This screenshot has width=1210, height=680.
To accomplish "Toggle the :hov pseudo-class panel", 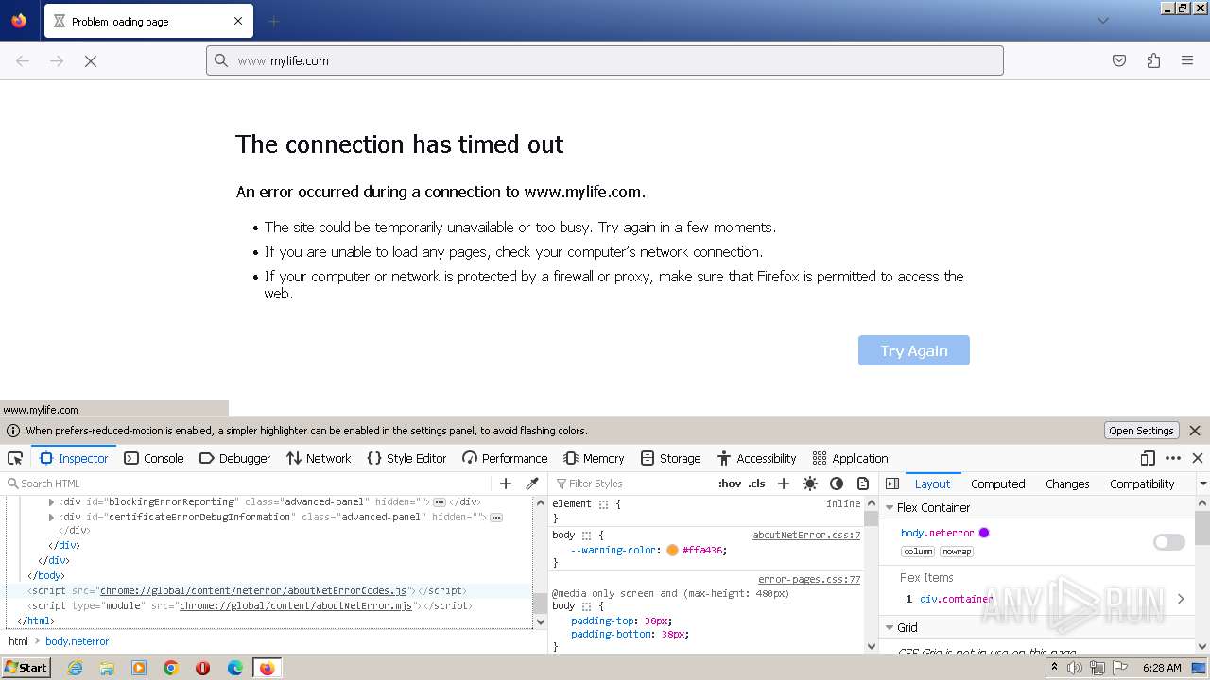I will click(x=730, y=484).
